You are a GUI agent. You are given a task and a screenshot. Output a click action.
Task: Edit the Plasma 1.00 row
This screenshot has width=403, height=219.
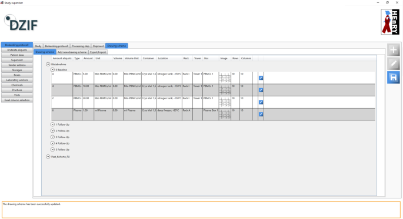tap(261, 114)
